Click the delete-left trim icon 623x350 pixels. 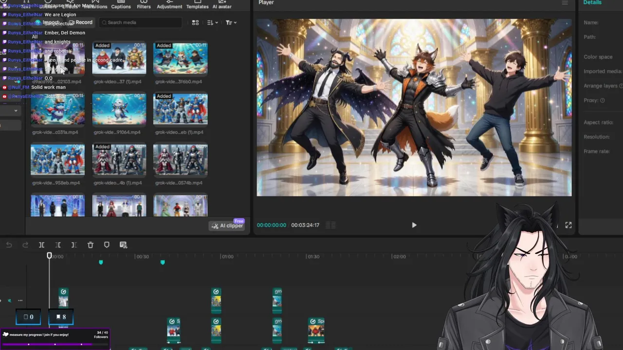pyautogui.click(x=58, y=245)
